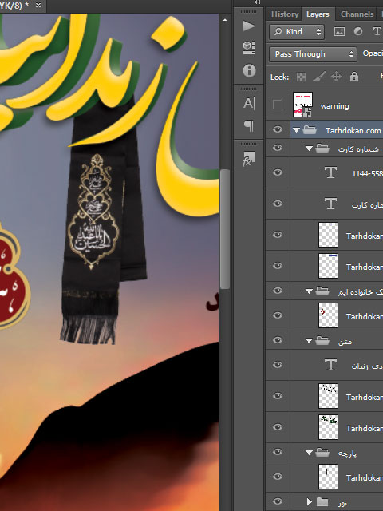
Task: Click the خانواده ایم group folder icon
Action: [322, 291]
